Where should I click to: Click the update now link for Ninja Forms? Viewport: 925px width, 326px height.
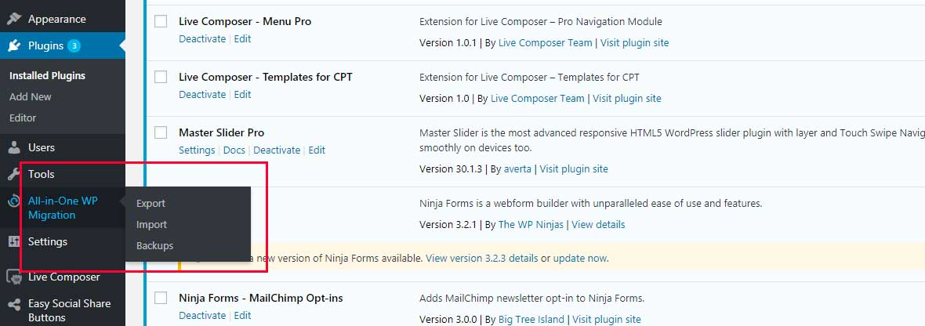coord(580,258)
